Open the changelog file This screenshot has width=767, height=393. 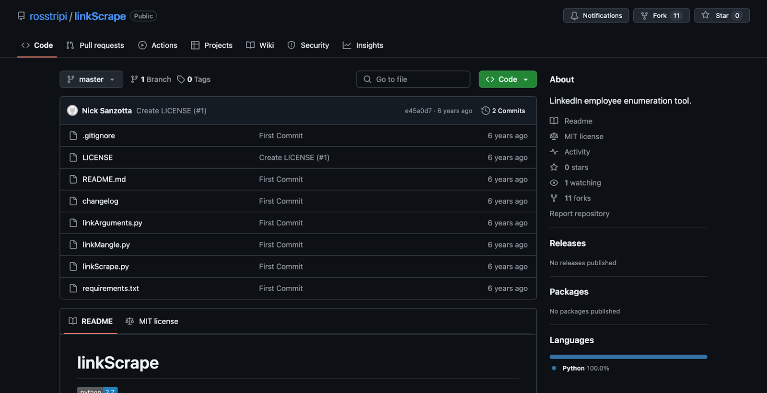tap(100, 201)
